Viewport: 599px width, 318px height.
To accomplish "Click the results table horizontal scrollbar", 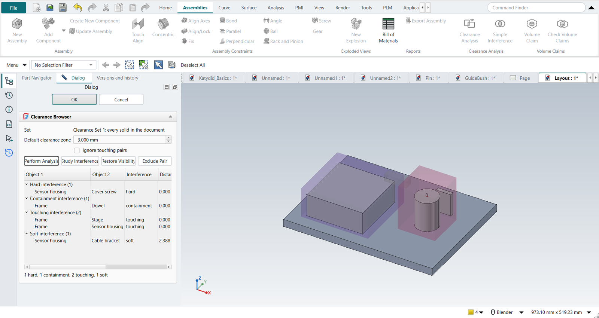I will [98, 267].
